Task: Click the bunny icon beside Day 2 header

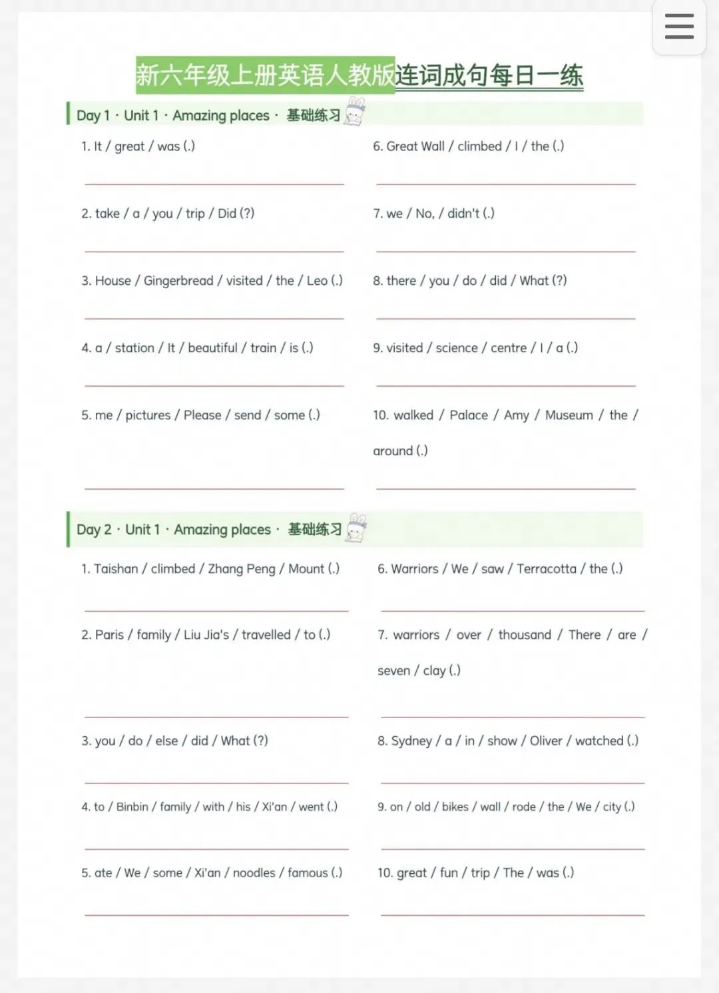Action: pyautogui.click(x=357, y=527)
